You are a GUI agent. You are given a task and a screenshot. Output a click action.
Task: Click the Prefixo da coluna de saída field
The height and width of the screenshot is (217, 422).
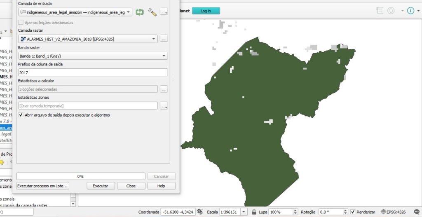tap(93, 72)
